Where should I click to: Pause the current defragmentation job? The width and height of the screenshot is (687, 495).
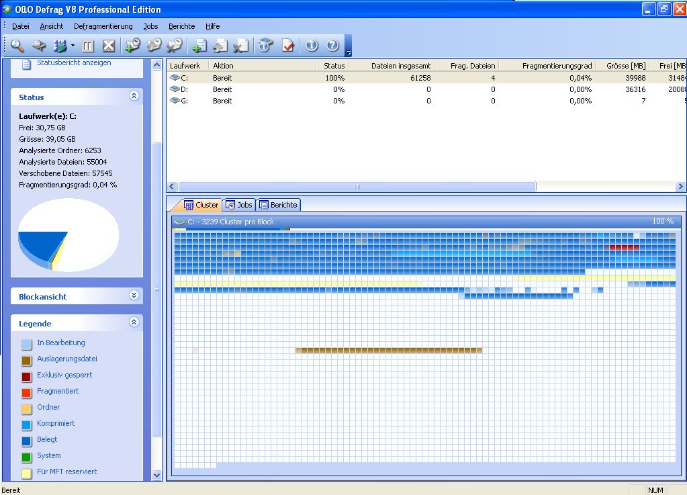88,46
